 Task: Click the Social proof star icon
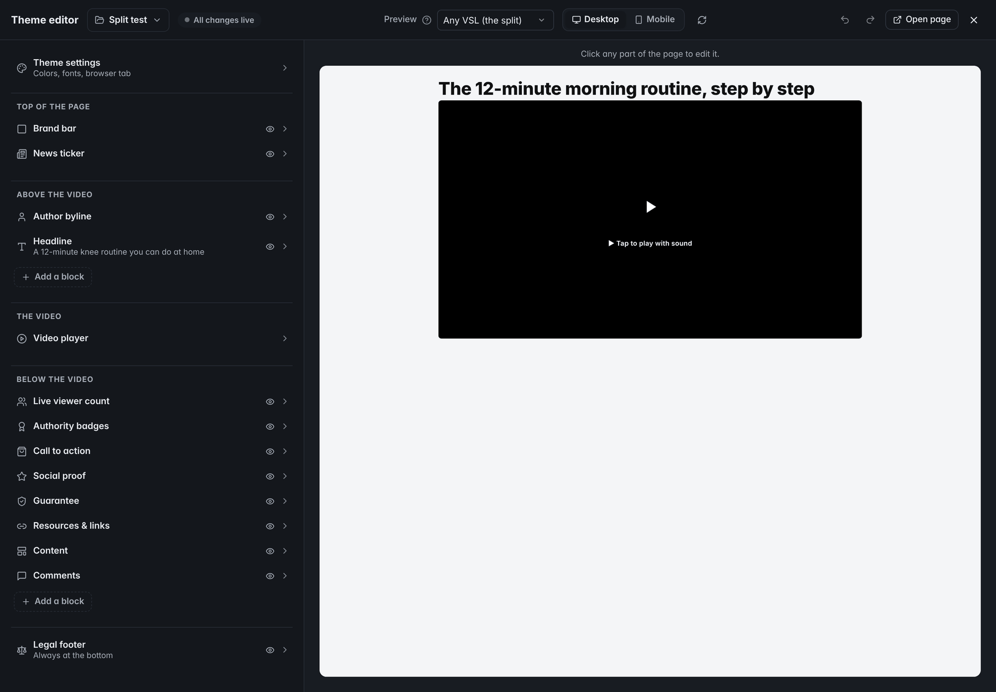22,477
